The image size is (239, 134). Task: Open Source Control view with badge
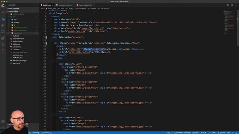(x=3, y=19)
